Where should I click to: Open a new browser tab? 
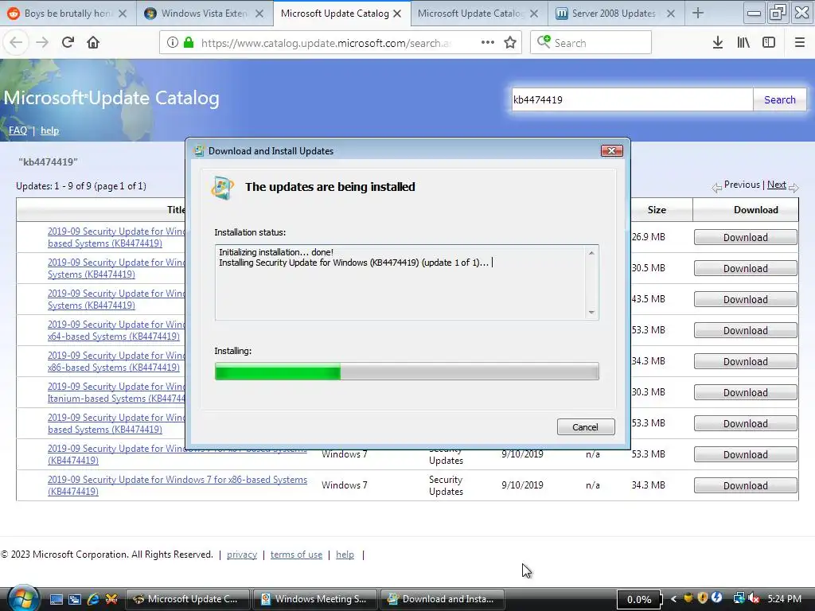[698, 13]
